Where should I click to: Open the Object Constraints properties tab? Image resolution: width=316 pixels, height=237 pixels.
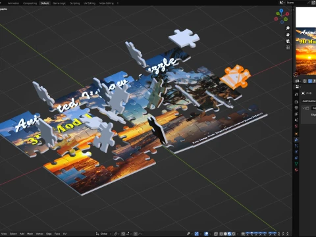296,157
